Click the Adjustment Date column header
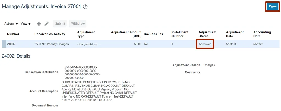281x111 pixels. [235, 34]
